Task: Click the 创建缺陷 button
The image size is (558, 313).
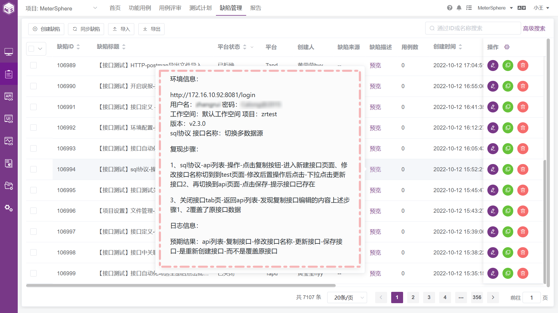Action: coord(46,29)
